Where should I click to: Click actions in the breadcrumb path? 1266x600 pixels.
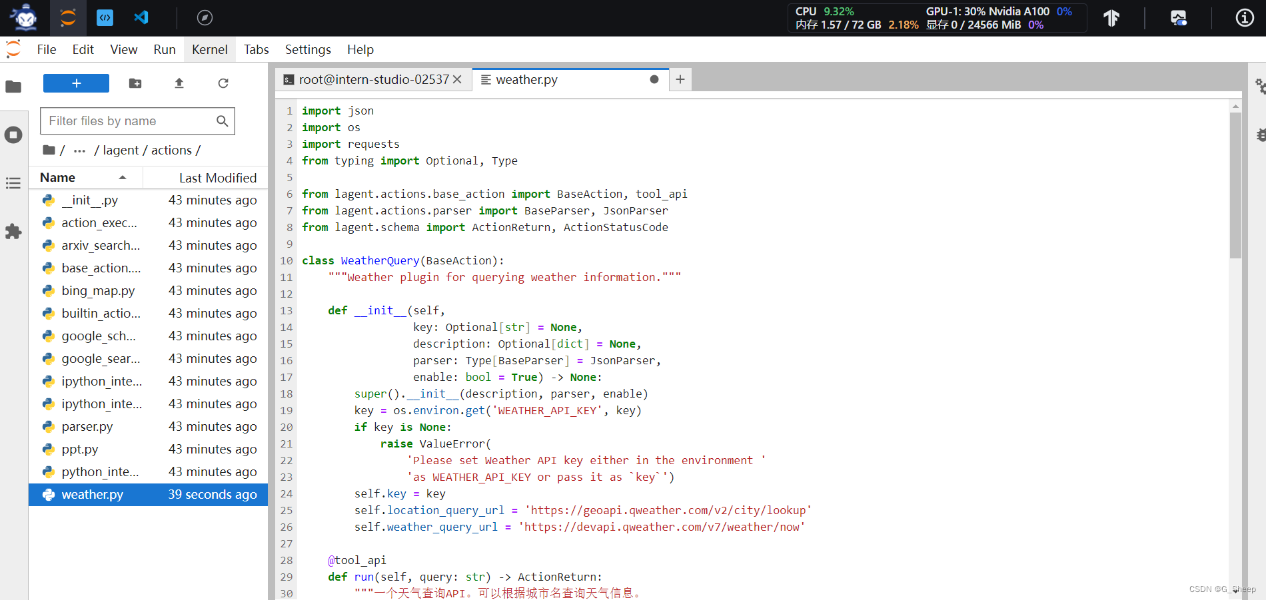pos(171,150)
